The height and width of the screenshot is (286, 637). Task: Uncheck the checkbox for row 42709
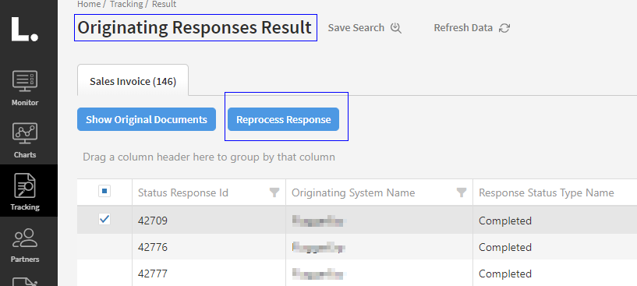coord(104,220)
